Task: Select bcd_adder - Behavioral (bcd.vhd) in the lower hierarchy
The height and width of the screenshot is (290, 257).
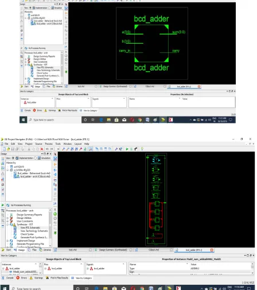Action: point(34,173)
